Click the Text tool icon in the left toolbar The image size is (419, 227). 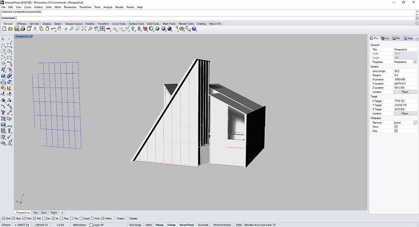pos(3,112)
